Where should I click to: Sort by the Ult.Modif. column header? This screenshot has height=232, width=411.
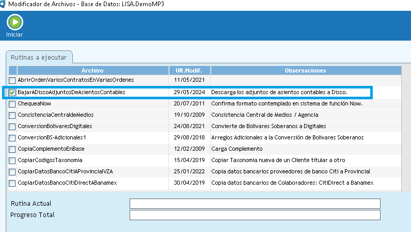coord(189,70)
